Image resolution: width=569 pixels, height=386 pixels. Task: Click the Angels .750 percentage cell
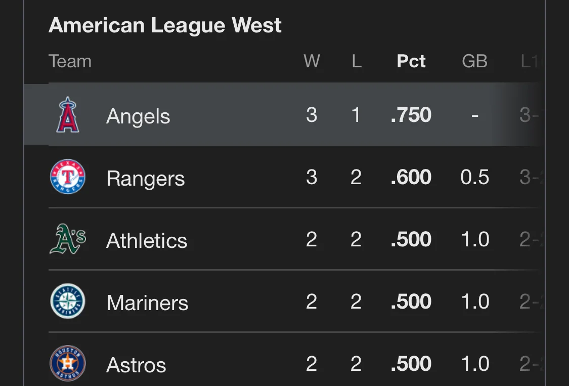click(x=411, y=115)
